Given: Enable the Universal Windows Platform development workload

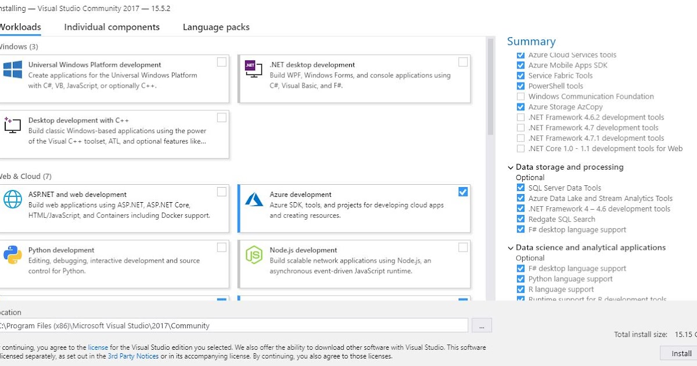Looking at the screenshot, I should 221,61.
